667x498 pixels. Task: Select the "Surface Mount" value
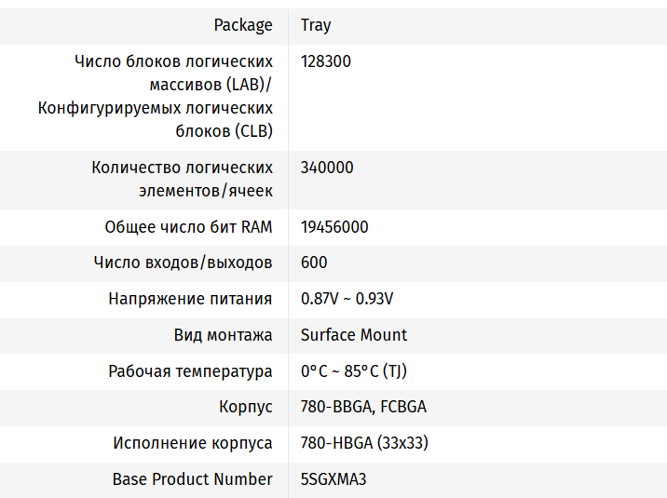[x=354, y=335]
